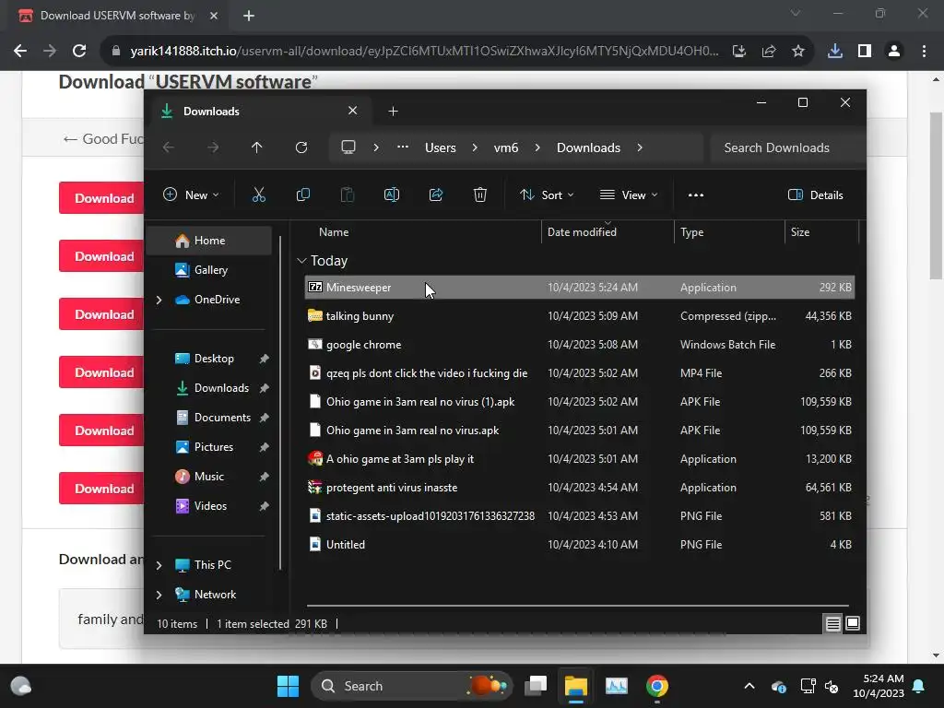Open the Sort dropdown menu
This screenshot has width=944, height=708.
tap(547, 195)
